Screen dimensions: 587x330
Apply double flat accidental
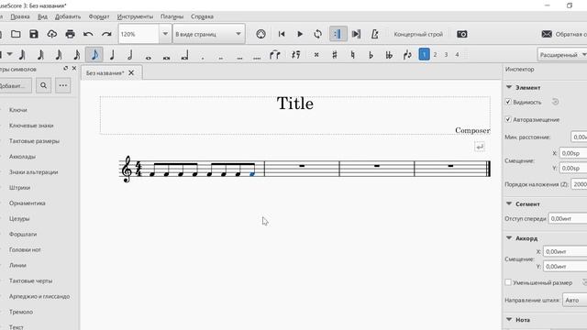(x=389, y=55)
